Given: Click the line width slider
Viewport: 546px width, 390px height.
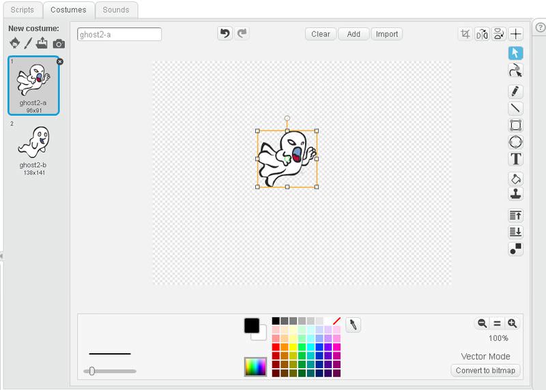Looking at the screenshot, I should pyautogui.click(x=110, y=371).
